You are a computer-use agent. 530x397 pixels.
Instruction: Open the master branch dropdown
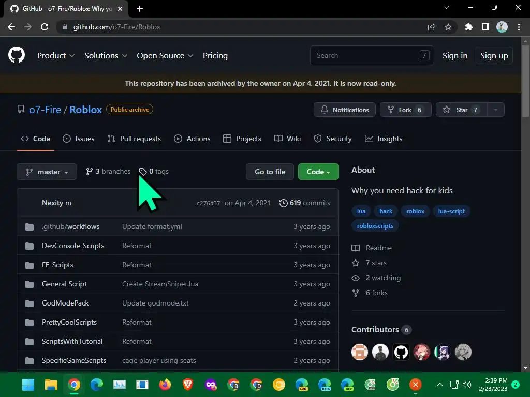point(47,172)
